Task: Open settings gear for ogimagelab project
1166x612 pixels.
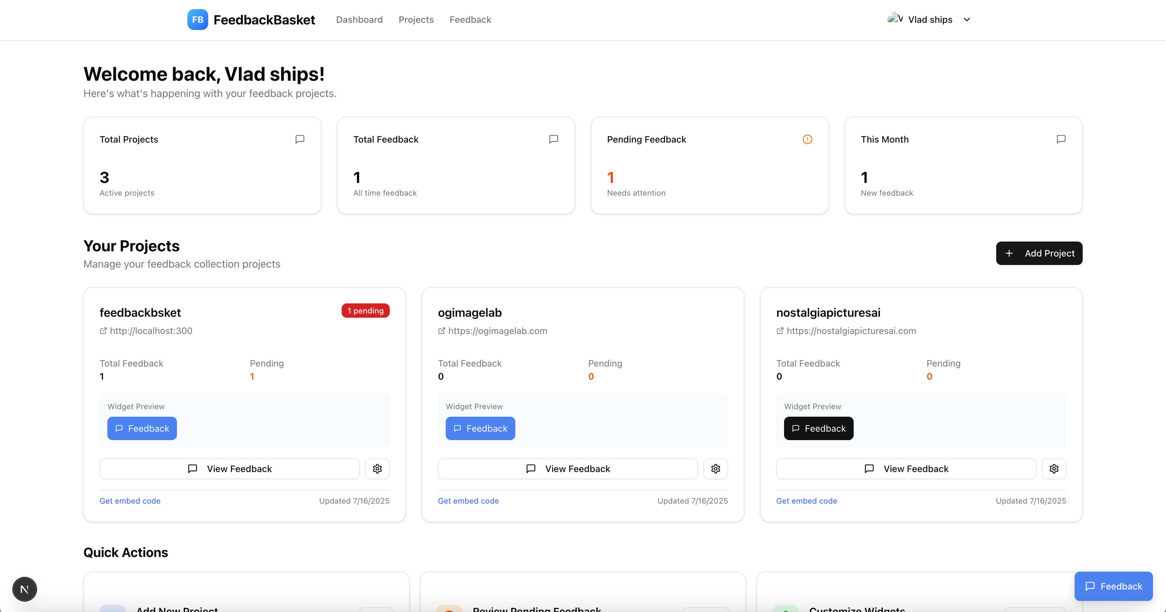Action: 715,468
